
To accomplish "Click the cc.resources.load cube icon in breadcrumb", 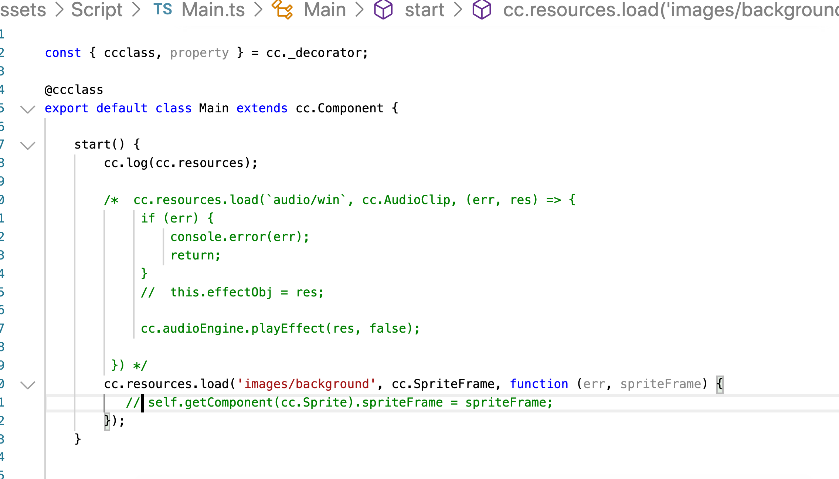I will coord(482,10).
